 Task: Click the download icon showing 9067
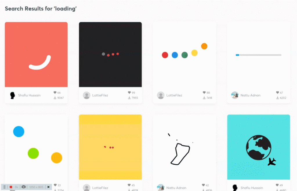[x=55, y=98]
